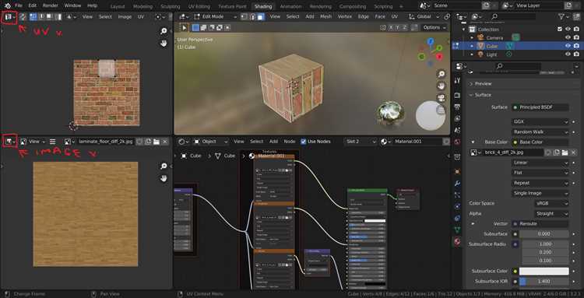Open the image editor type selector

point(9,142)
